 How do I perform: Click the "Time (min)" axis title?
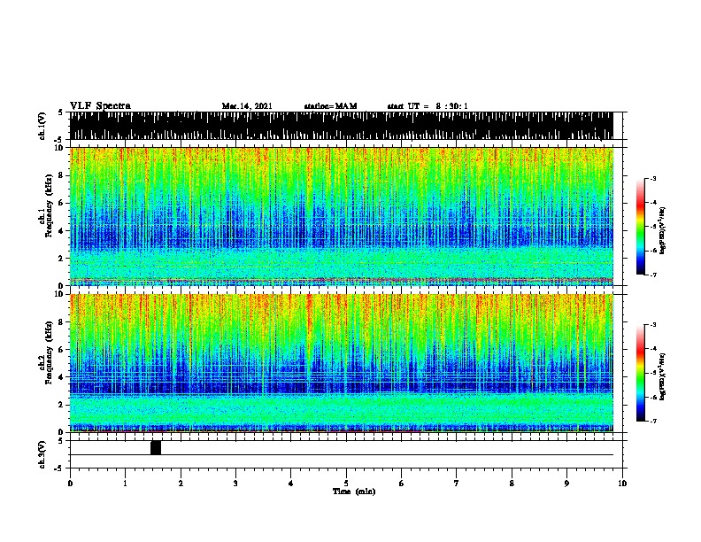(354, 492)
